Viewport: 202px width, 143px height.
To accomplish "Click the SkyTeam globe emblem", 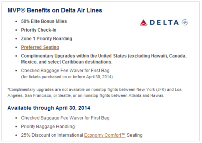I will (185, 22).
